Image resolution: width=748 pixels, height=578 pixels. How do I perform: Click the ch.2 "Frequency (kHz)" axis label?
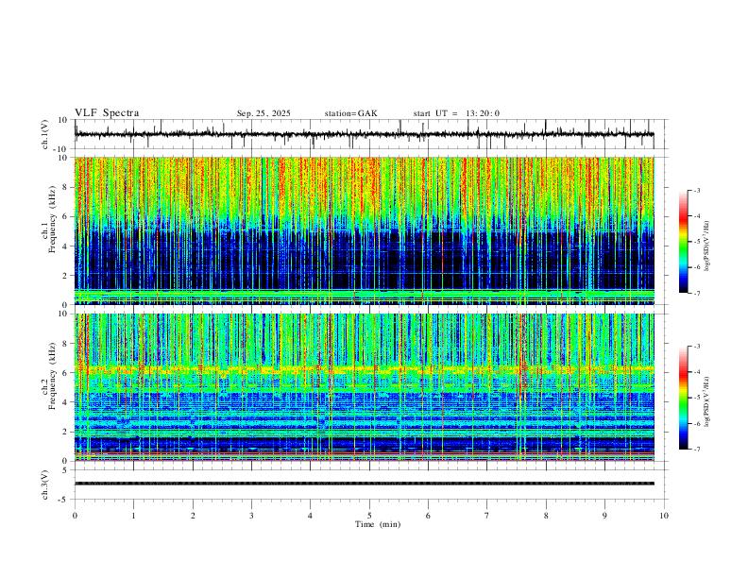52,376
